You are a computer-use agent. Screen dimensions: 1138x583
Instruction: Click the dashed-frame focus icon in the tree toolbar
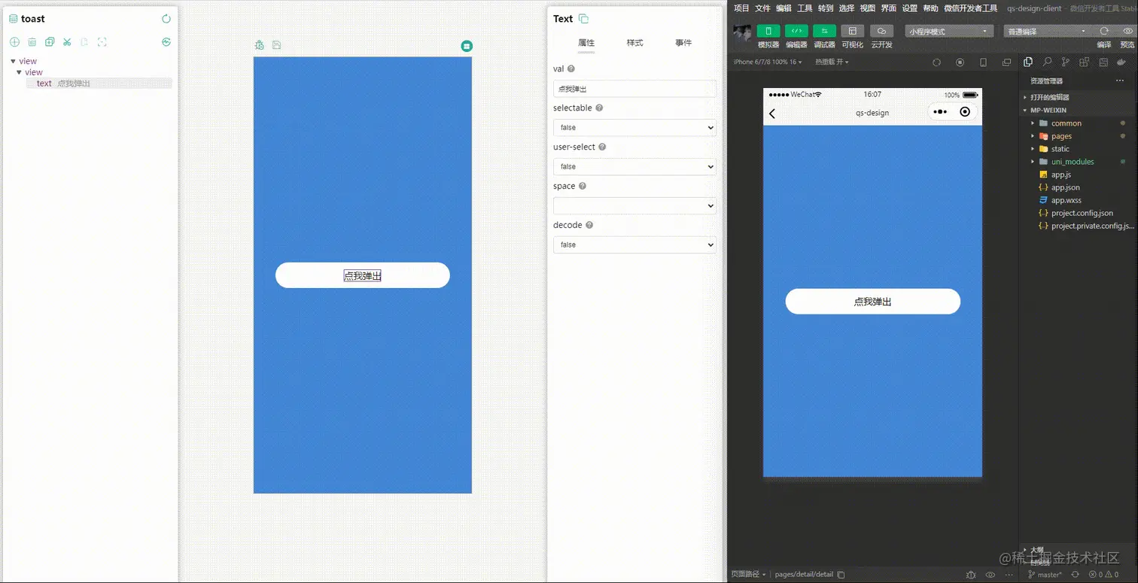[102, 42]
